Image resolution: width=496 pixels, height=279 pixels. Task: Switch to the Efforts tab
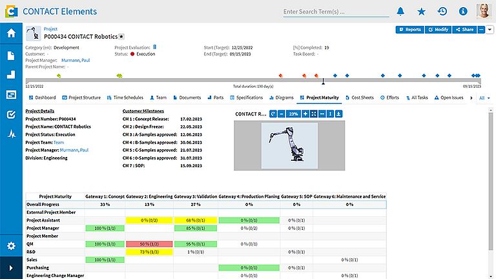[x=389, y=98]
